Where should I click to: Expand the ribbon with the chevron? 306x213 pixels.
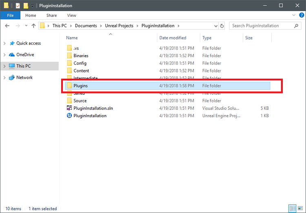point(295,16)
